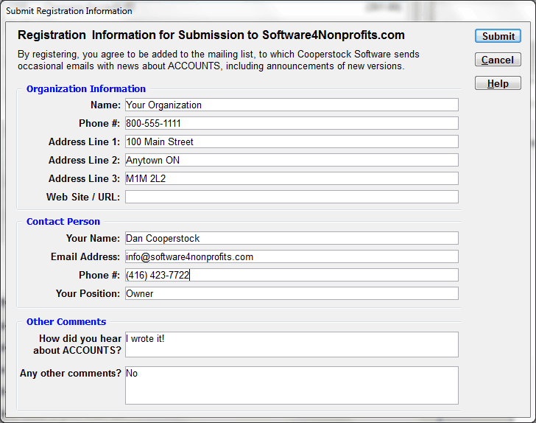Edit the organization Name field
This screenshot has width=536, height=423.
coord(292,105)
